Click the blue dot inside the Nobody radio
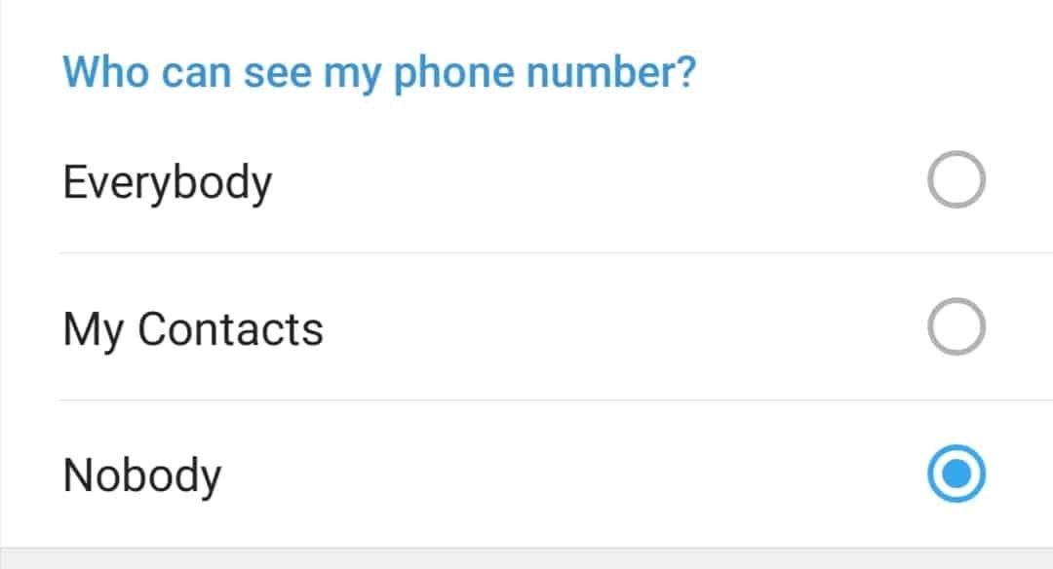The image size is (1053, 569). pos(955,474)
